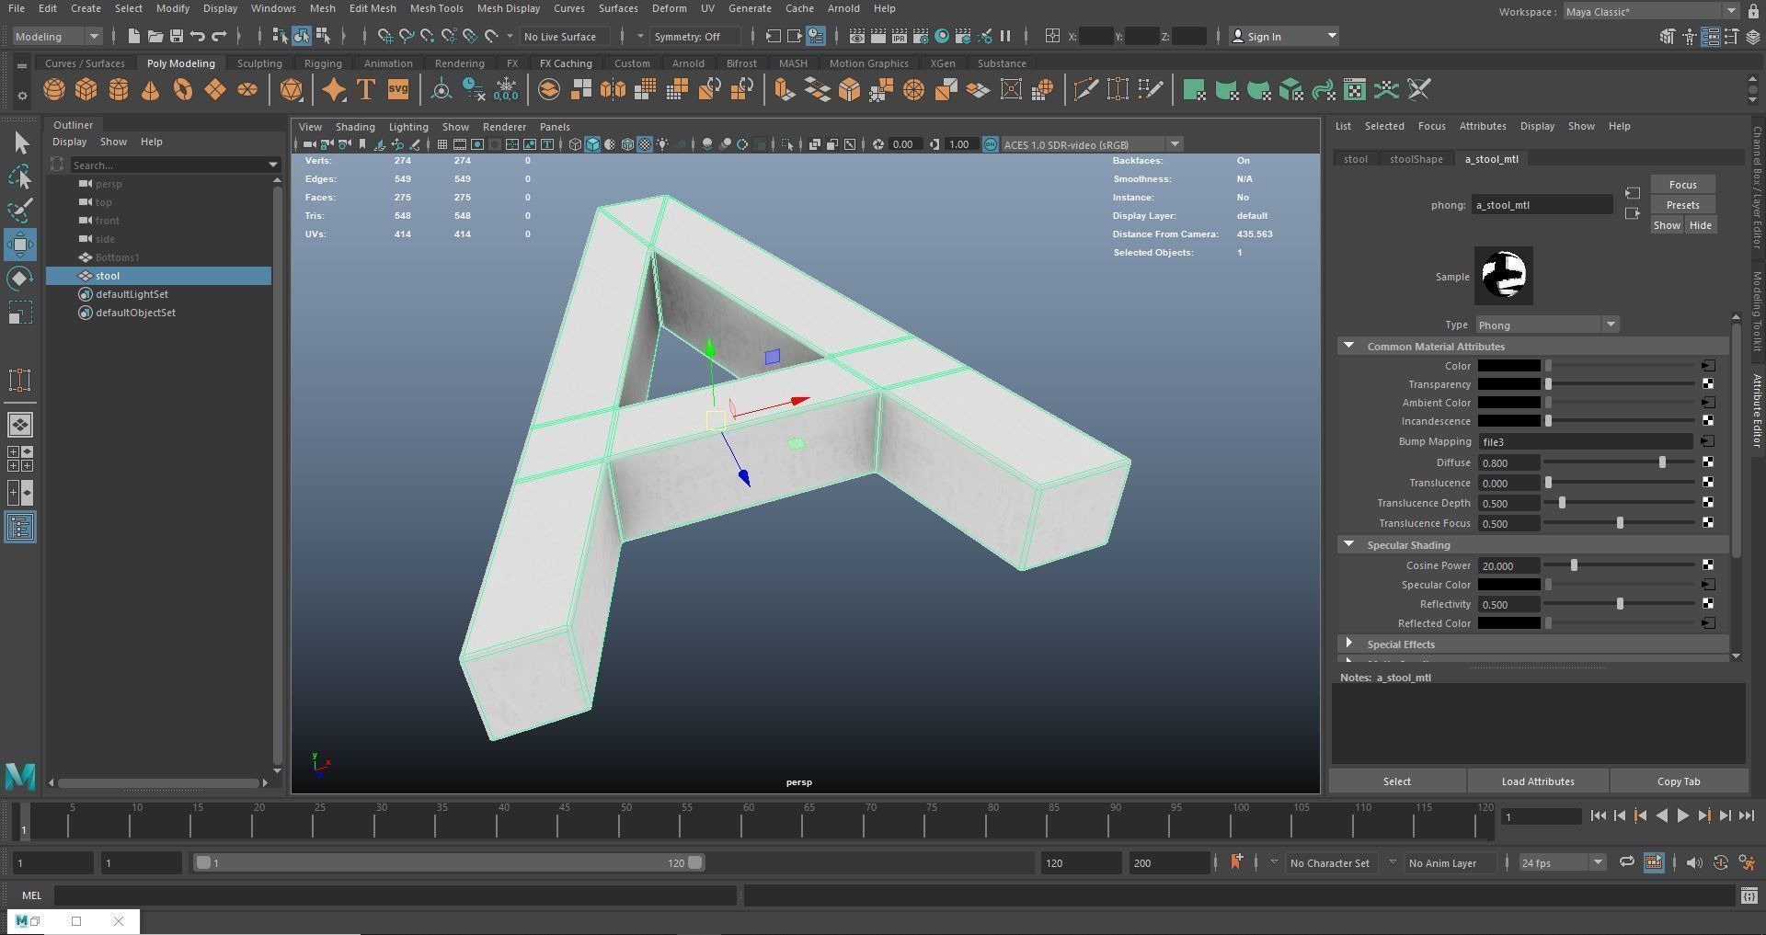Viewport: 1766px width, 935px height.
Task: Select the Bottoms1 object in Outliner
Action: coord(117,257)
